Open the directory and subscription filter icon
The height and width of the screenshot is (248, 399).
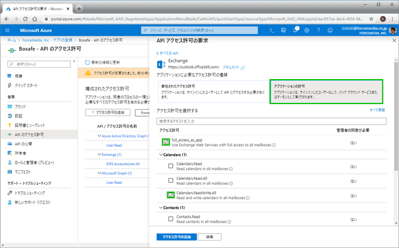(x=283, y=30)
